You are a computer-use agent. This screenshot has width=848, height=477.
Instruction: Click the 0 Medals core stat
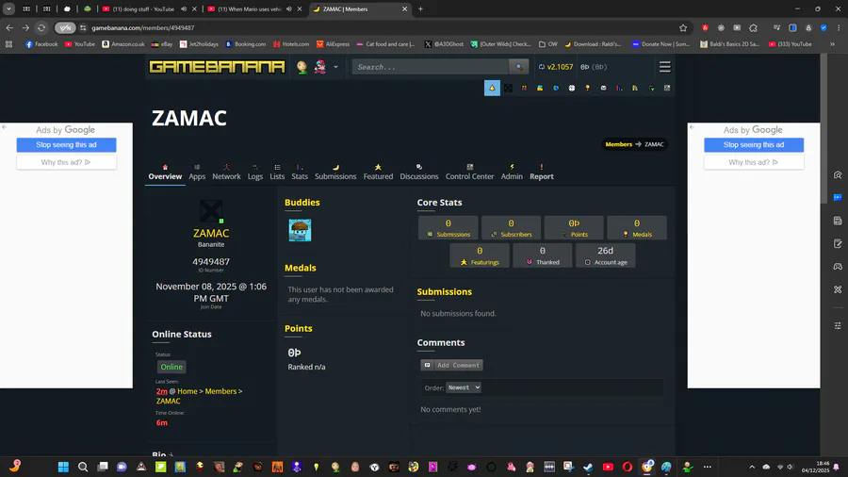point(637,228)
